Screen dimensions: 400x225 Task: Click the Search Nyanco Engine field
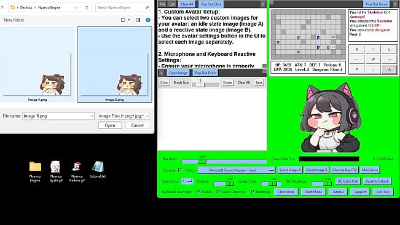pos(124,7)
